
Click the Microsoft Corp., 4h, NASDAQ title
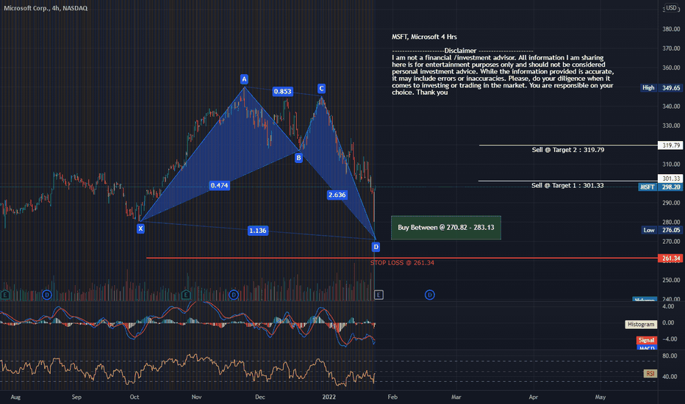pos(46,8)
